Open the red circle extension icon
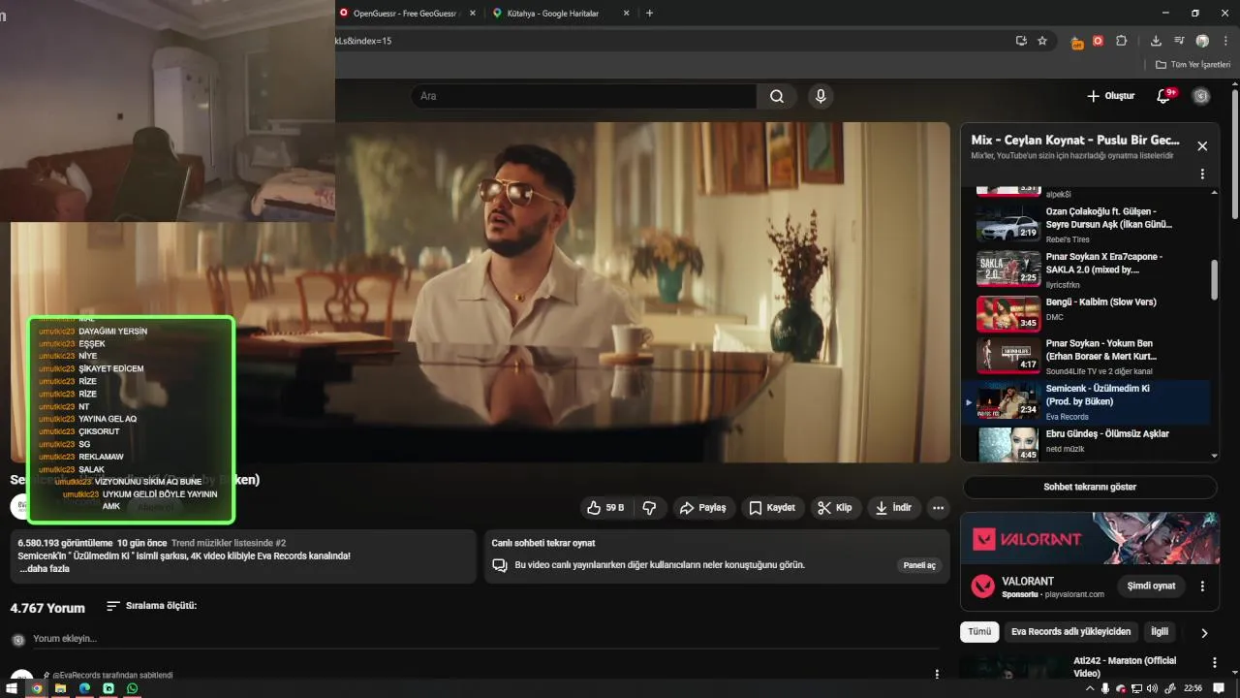Screen dimensions: 1240x698 1098,41
